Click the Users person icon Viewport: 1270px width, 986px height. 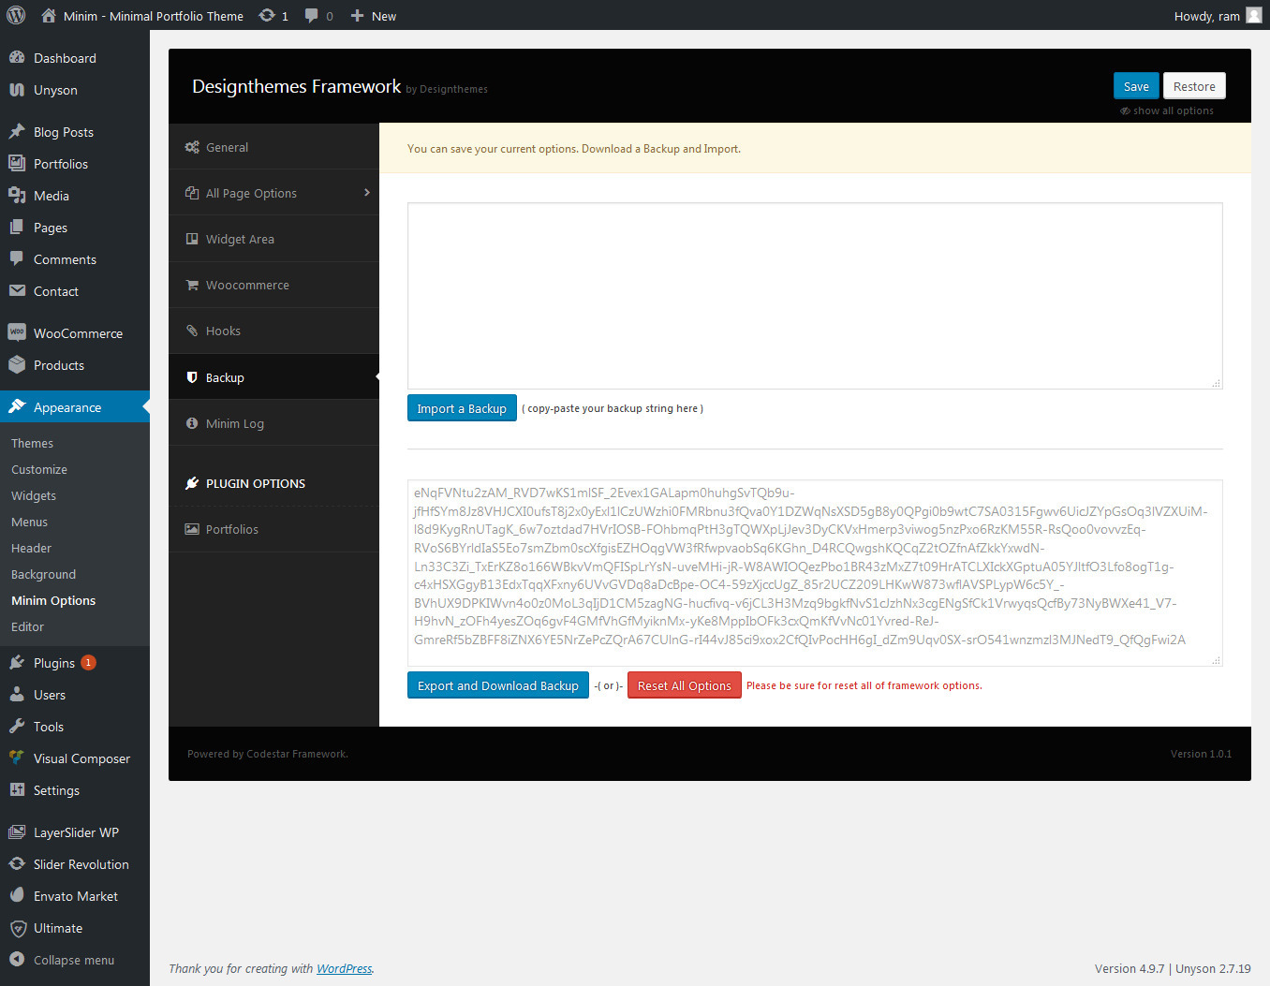(x=17, y=694)
